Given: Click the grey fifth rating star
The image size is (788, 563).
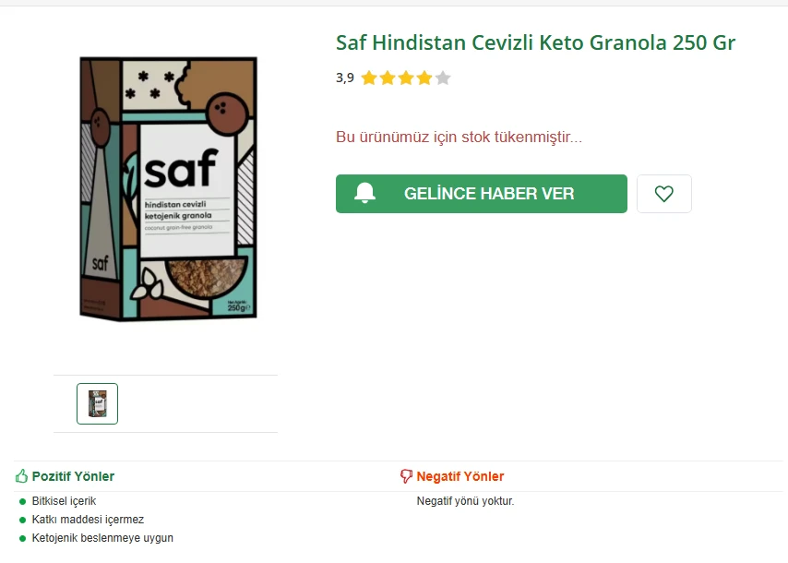Looking at the screenshot, I should (444, 78).
